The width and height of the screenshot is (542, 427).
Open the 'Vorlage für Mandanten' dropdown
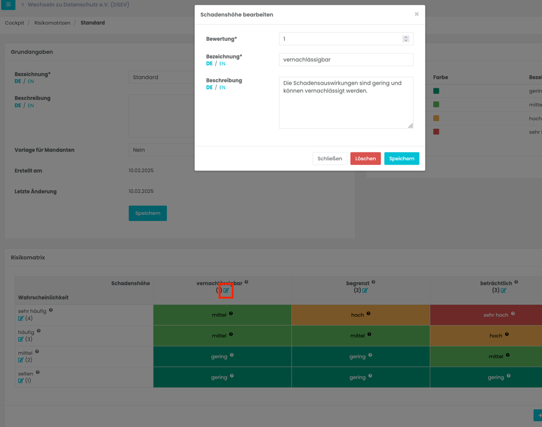(x=161, y=150)
